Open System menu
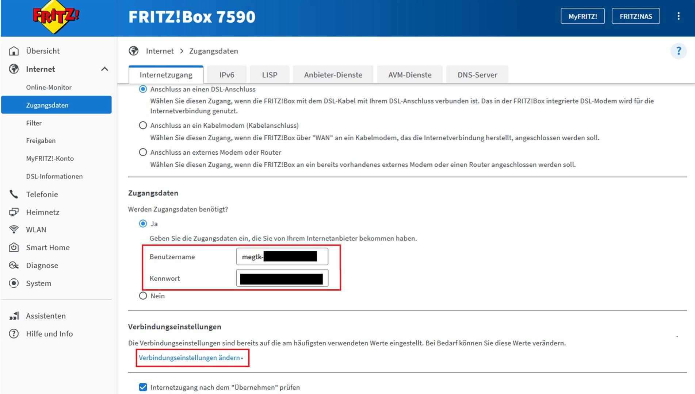The image size is (695, 394). pyautogui.click(x=38, y=283)
